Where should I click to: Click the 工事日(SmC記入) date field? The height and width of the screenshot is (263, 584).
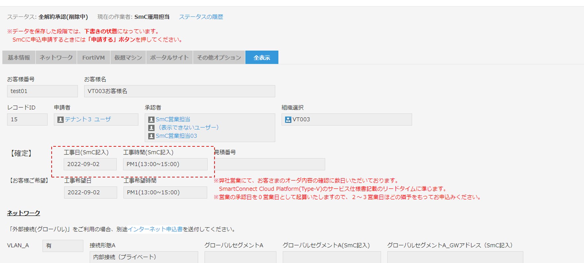coord(90,164)
